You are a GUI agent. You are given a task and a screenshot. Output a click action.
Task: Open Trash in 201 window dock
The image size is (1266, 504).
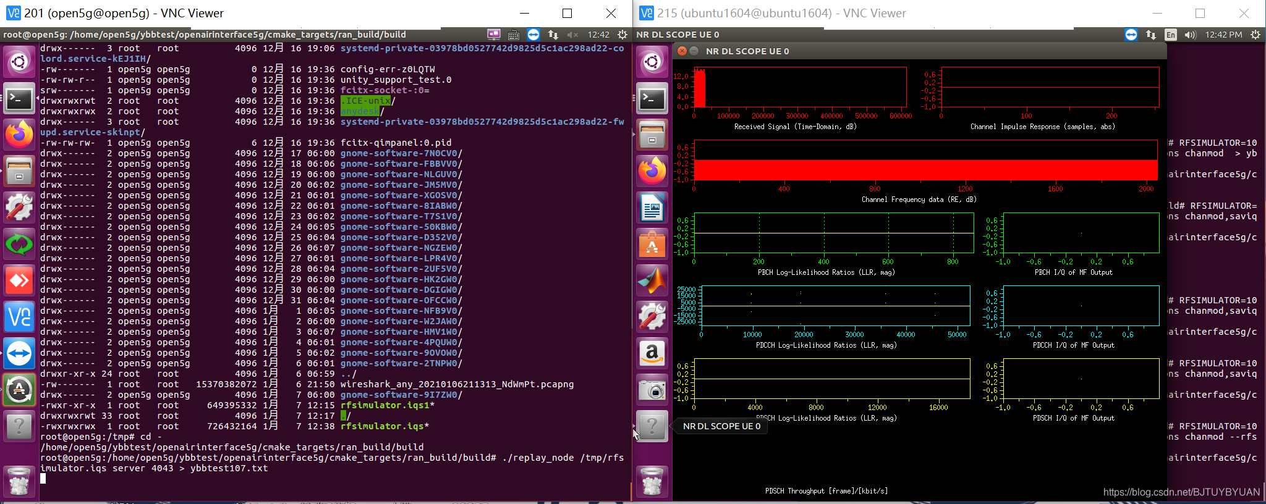pos(19,481)
